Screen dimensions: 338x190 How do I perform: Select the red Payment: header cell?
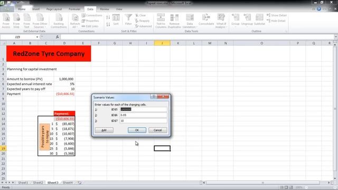pyautogui.click(x=64, y=113)
